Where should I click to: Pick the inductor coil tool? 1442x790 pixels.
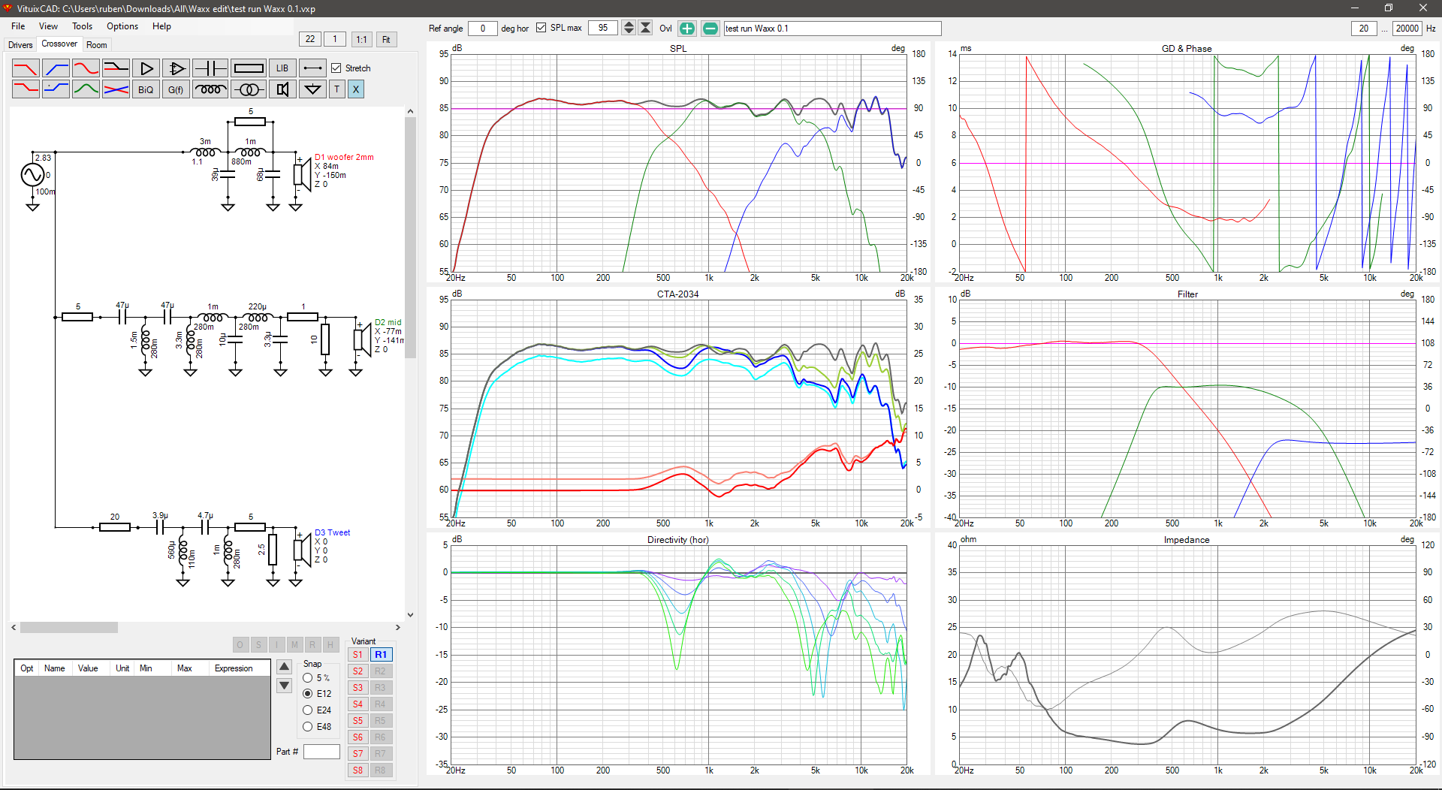click(210, 89)
